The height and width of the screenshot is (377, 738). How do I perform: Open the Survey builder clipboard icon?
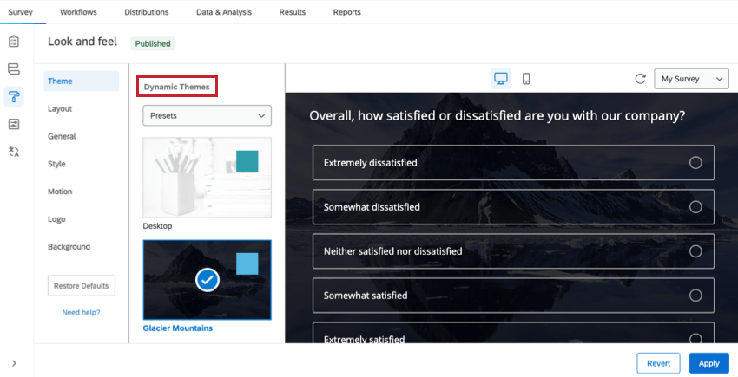pos(14,42)
